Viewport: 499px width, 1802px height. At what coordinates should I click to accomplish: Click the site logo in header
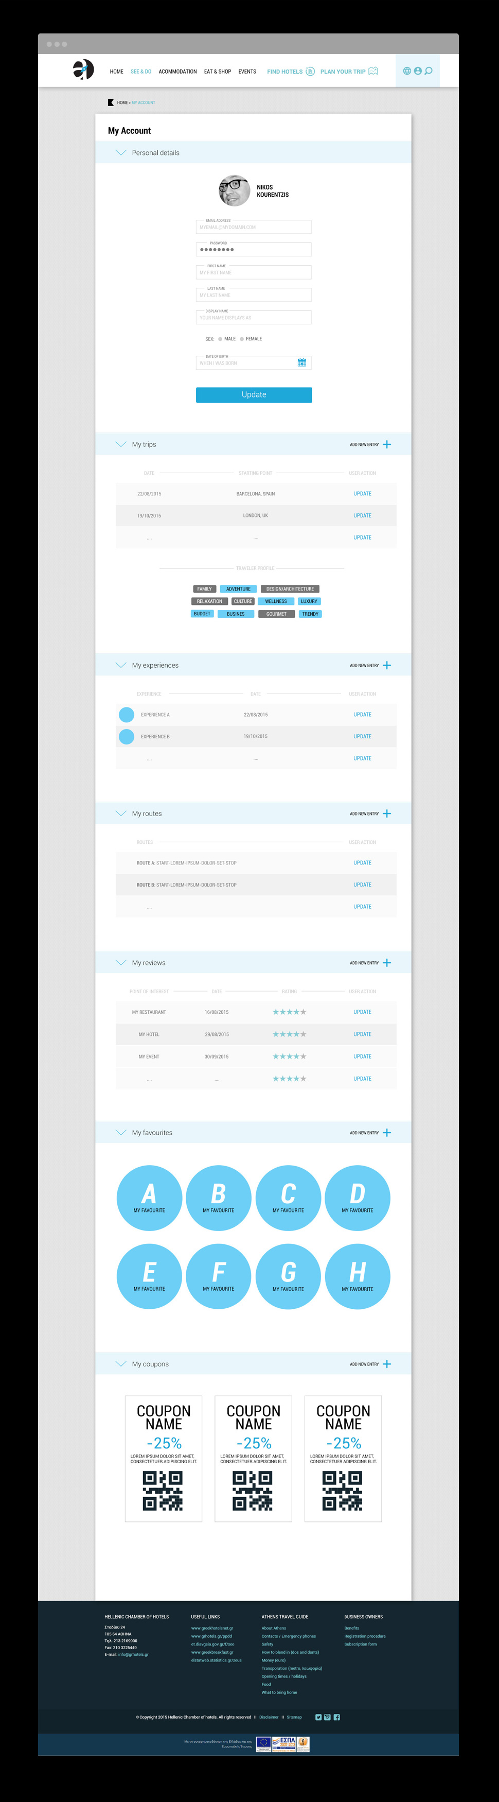[x=83, y=70]
